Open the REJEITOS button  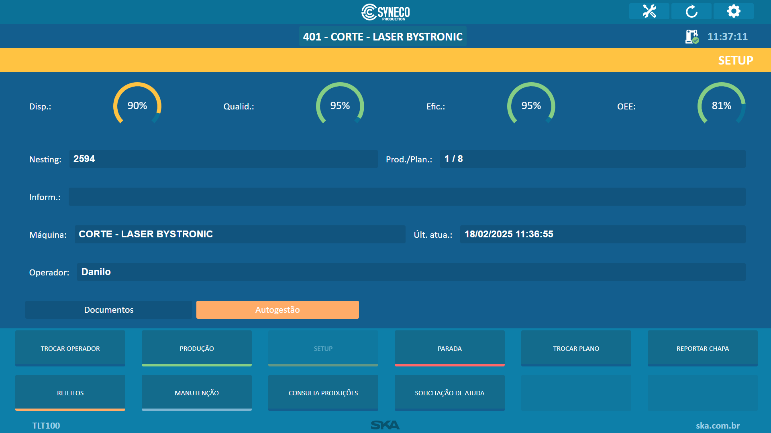tap(70, 393)
